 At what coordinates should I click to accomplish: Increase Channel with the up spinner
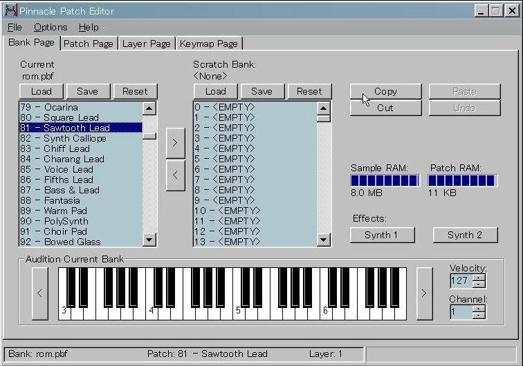[479, 309]
